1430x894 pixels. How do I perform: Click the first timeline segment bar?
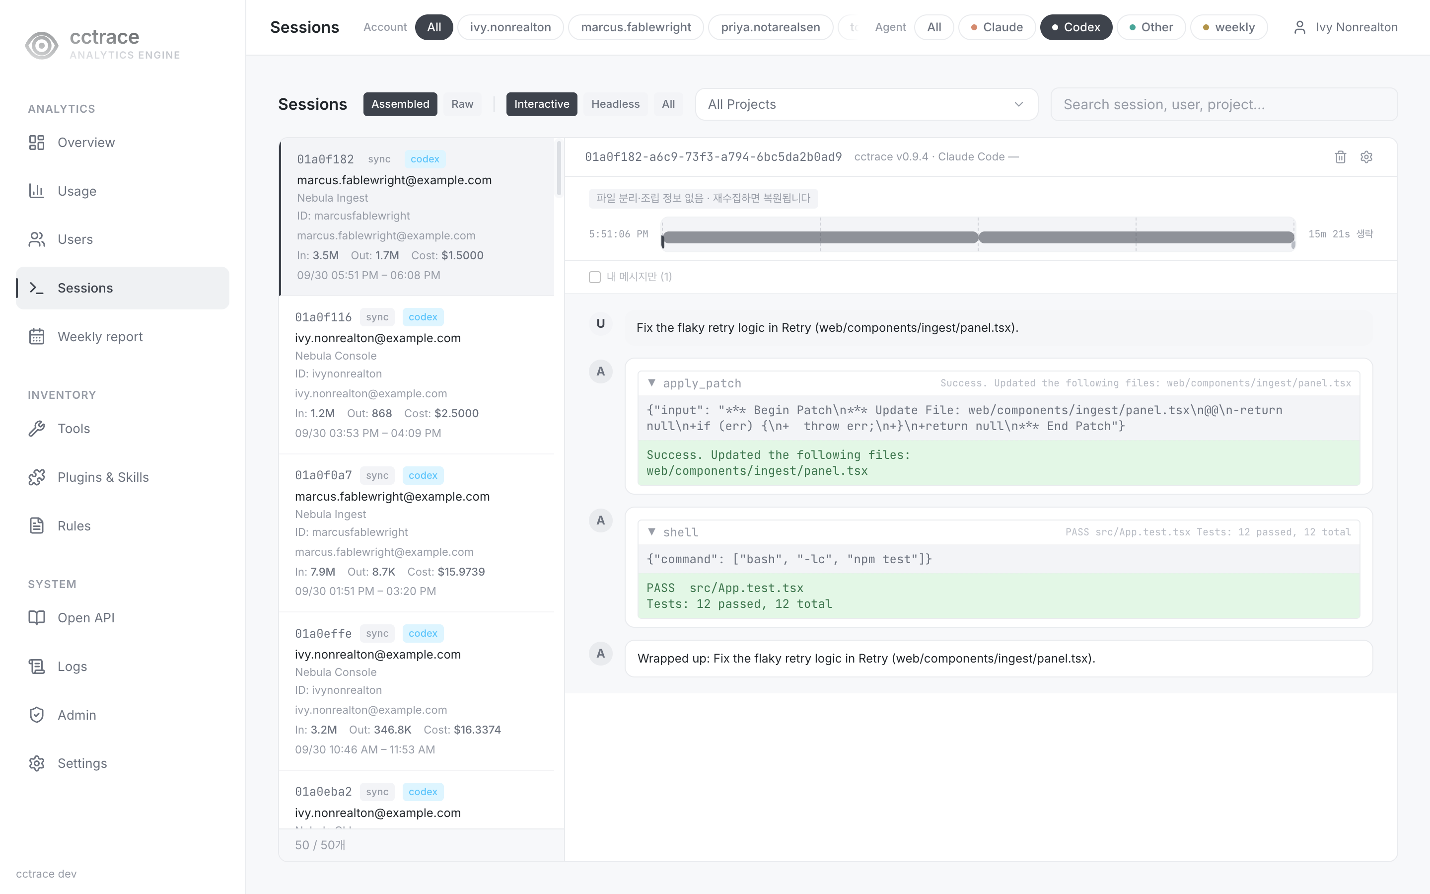820,238
